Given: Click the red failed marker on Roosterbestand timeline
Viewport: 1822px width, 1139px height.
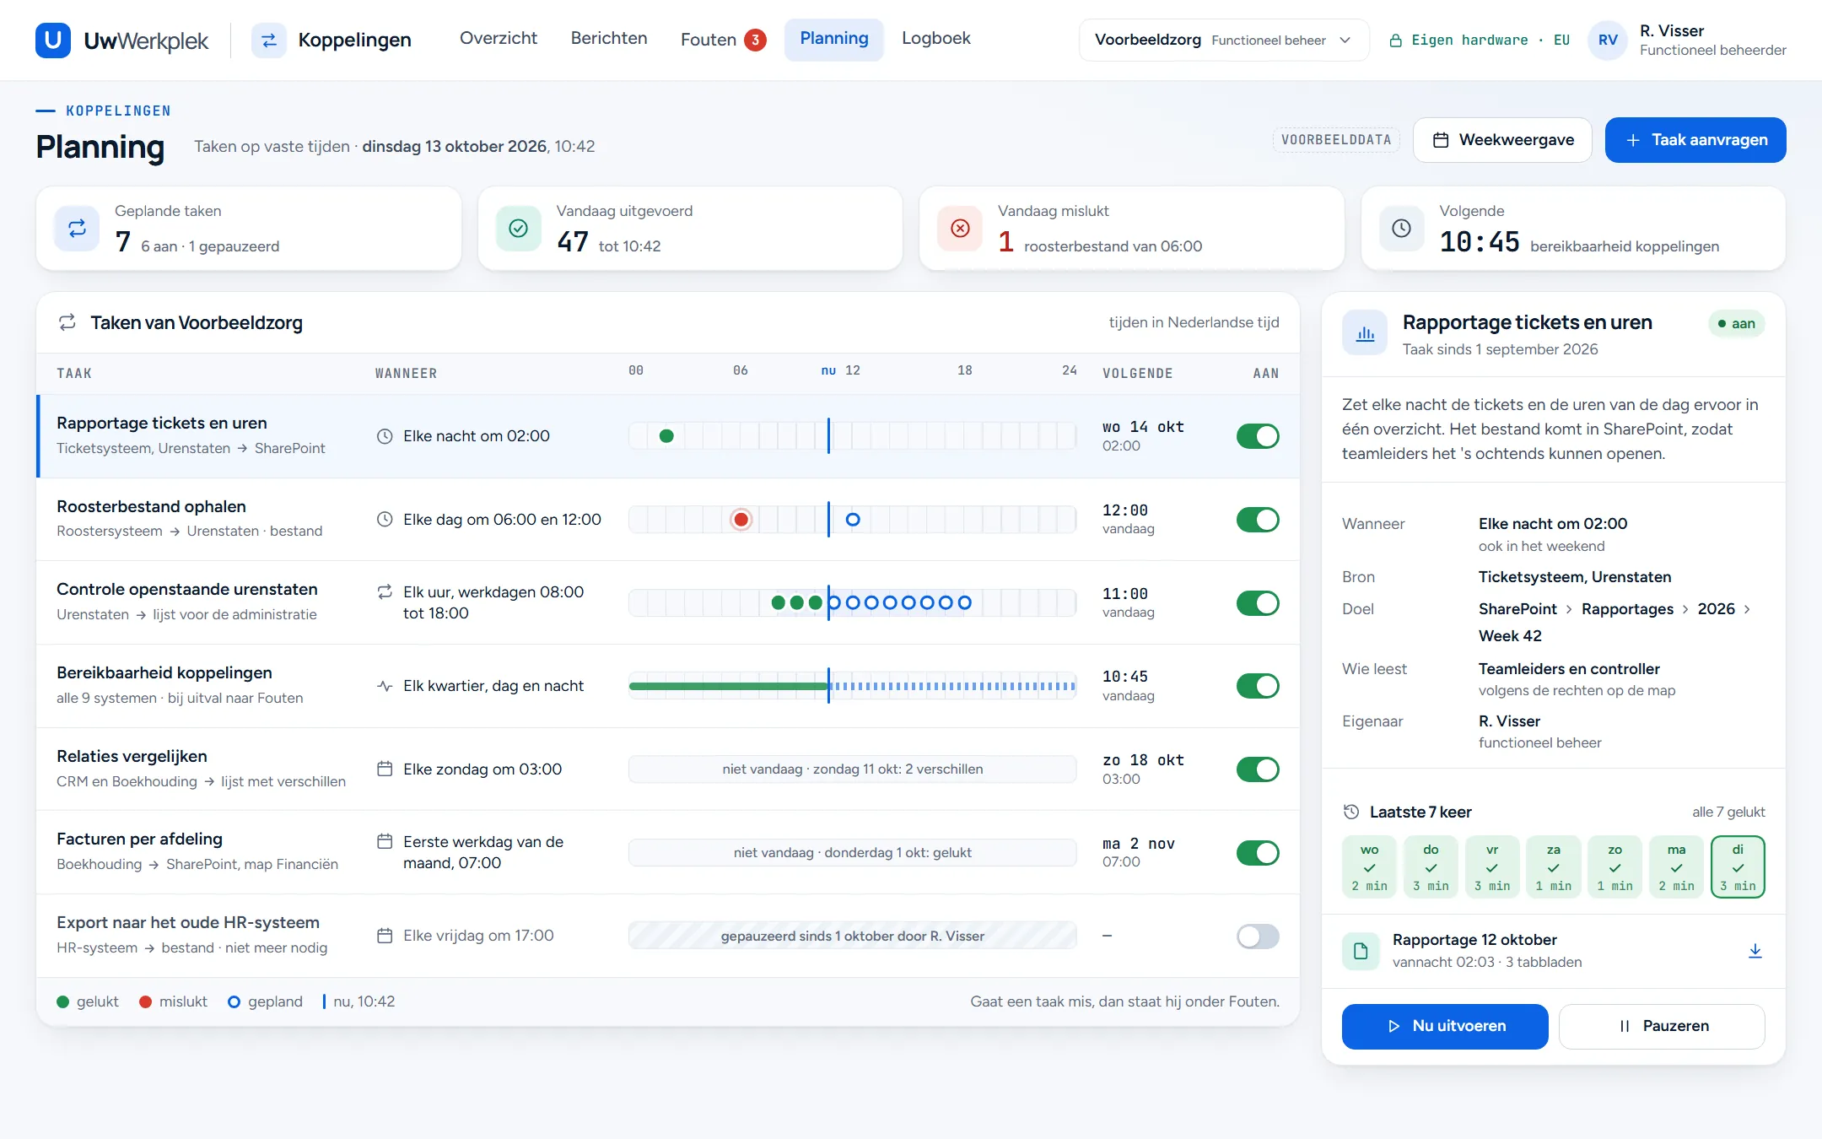Looking at the screenshot, I should tap(741, 520).
